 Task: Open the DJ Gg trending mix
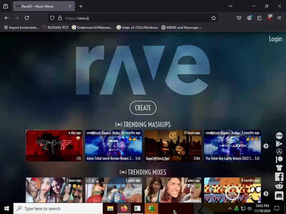113,190
